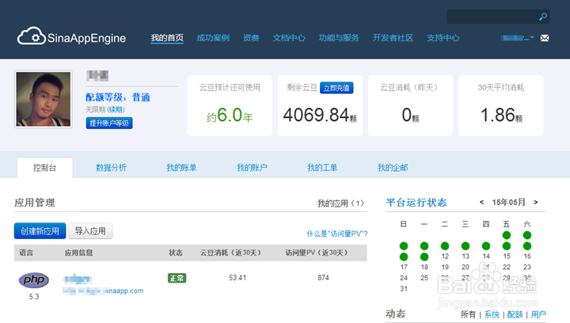Click the search magnifier icon
Screen dimensions: 570x323
543,17
